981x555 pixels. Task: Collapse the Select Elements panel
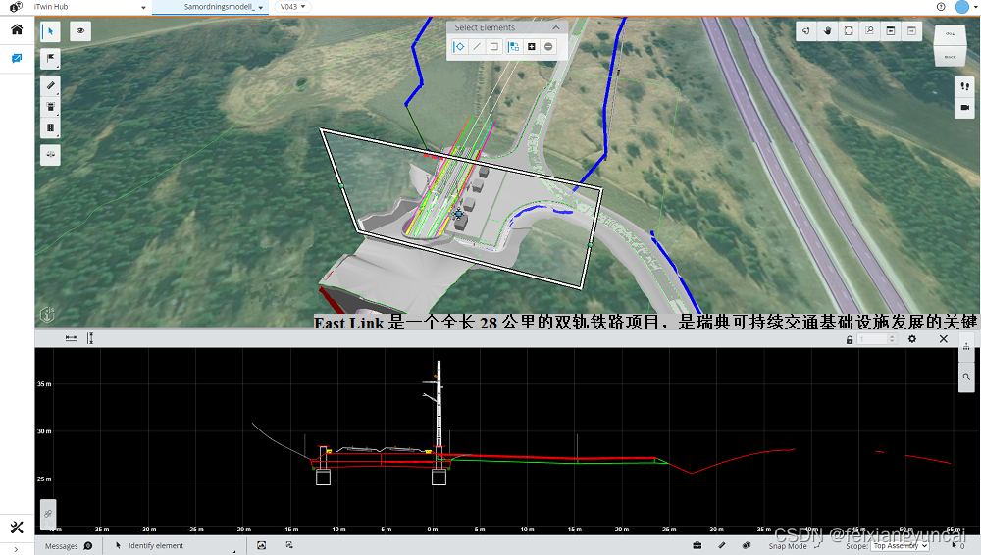point(556,27)
